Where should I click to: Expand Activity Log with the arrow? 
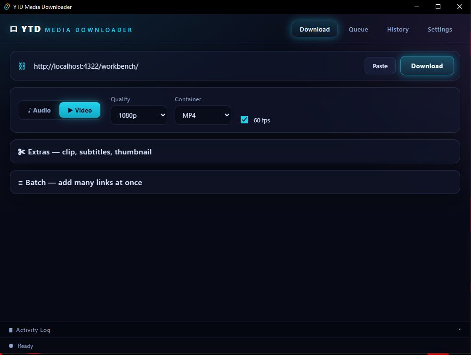click(460, 330)
